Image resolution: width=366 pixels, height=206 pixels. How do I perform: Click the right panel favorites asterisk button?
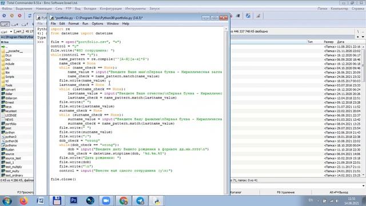358,37
